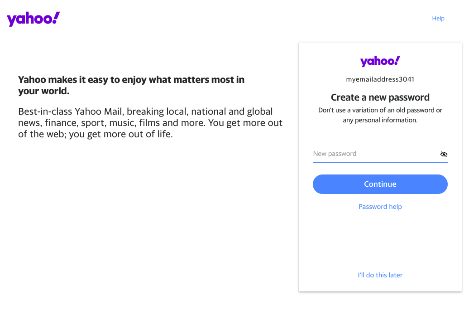The image size is (469, 310).
Task: Click the purple Yahoo logo at top-left
Action: pyautogui.click(x=33, y=19)
